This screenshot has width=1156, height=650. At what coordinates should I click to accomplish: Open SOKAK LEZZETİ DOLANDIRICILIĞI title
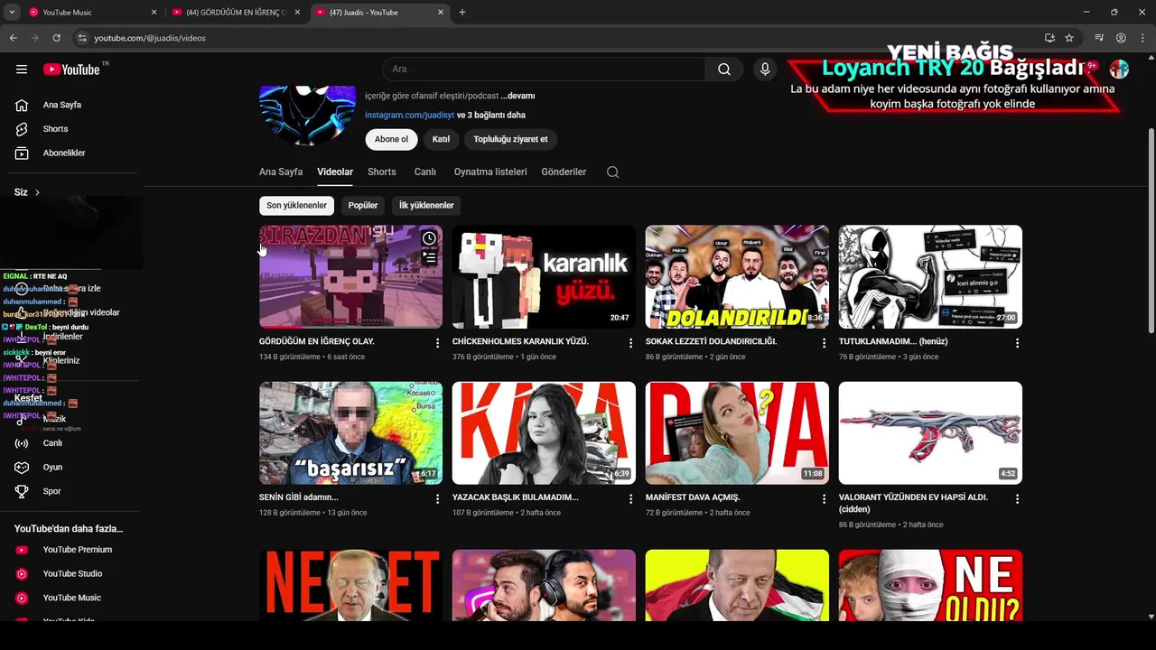(x=711, y=342)
